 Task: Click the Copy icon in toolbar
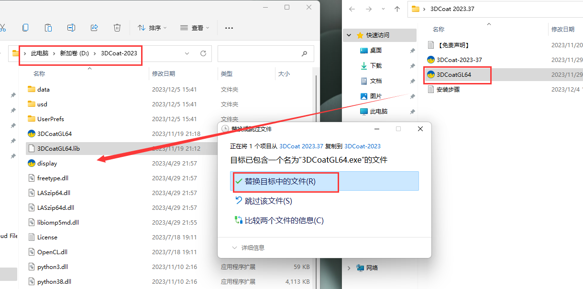(x=25, y=28)
